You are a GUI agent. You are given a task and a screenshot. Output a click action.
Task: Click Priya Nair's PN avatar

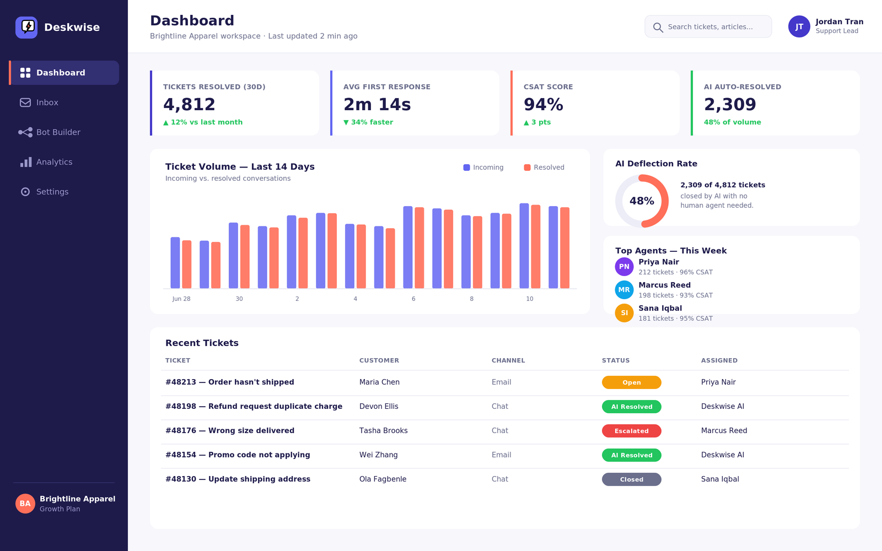coord(624,267)
